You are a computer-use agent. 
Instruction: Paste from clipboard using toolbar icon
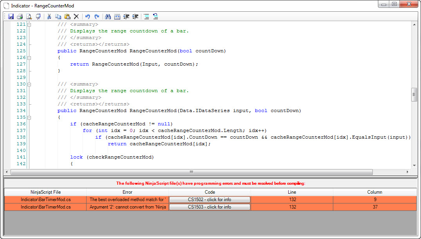tap(67, 16)
